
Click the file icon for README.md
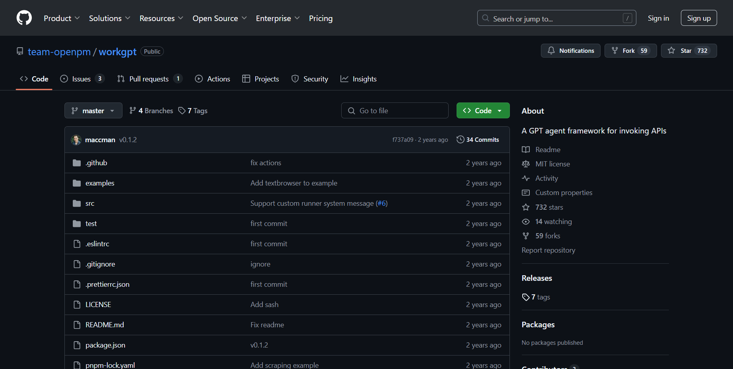(77, 325)
